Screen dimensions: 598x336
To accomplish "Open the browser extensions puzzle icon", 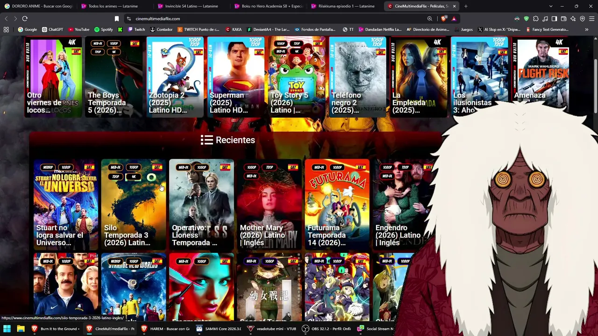I will point(536,19).
